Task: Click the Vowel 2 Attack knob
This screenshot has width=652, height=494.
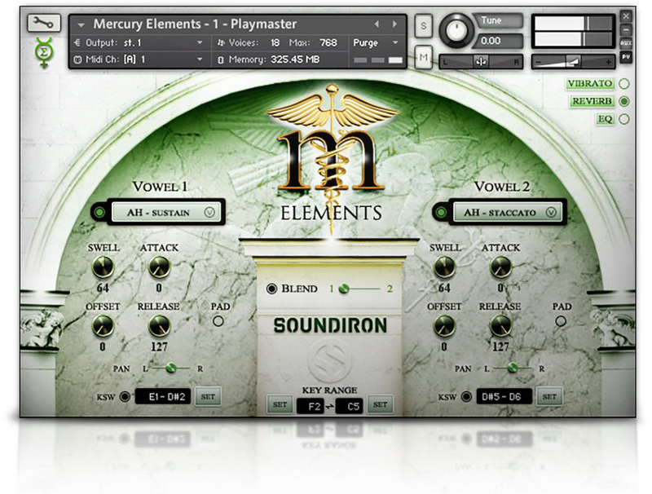Action: [x=500, y=267]
